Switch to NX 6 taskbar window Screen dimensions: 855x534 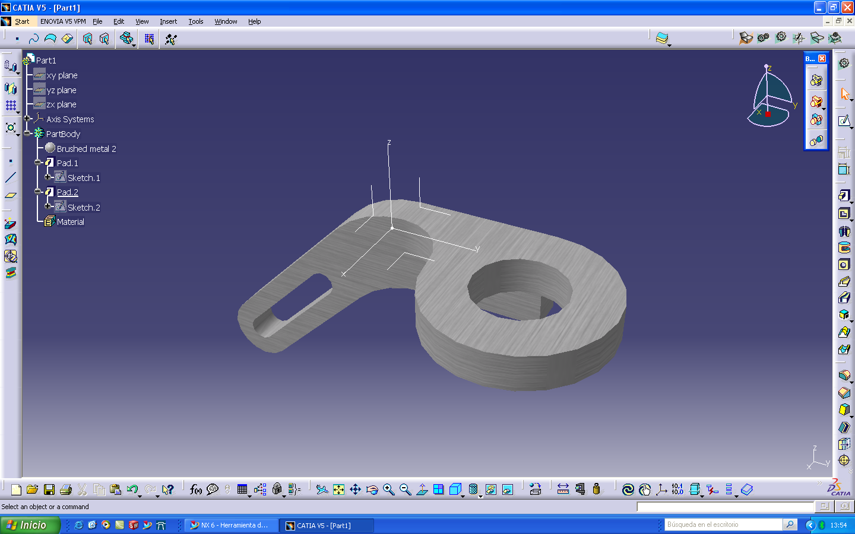coord(231,525)
